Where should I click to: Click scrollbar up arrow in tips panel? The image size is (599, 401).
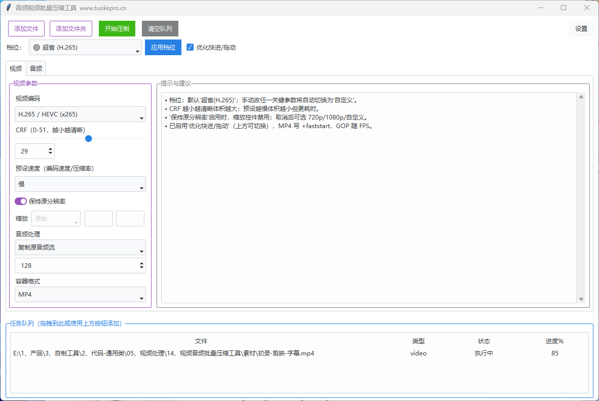coord(581,97)
